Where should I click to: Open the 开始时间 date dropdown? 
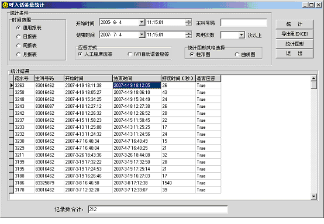(142, 22)
